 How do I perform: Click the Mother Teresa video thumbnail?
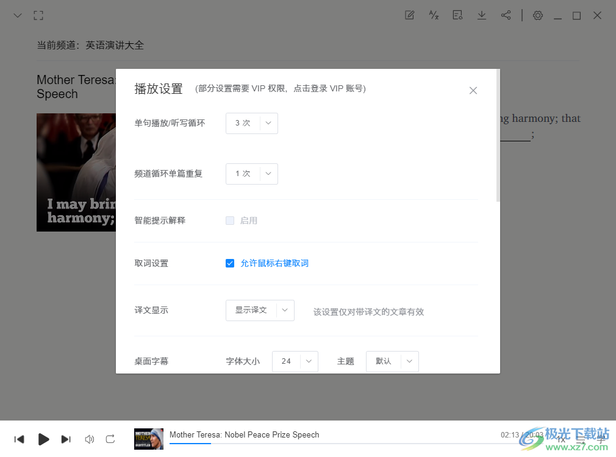click(148, 439)
